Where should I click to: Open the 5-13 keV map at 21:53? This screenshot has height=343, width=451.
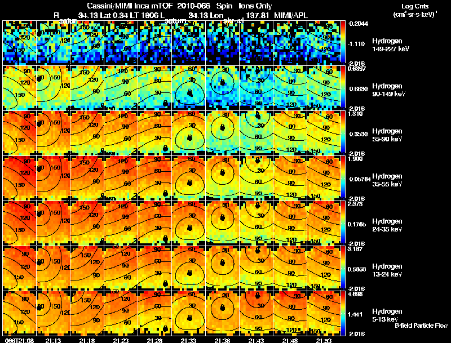324,313
